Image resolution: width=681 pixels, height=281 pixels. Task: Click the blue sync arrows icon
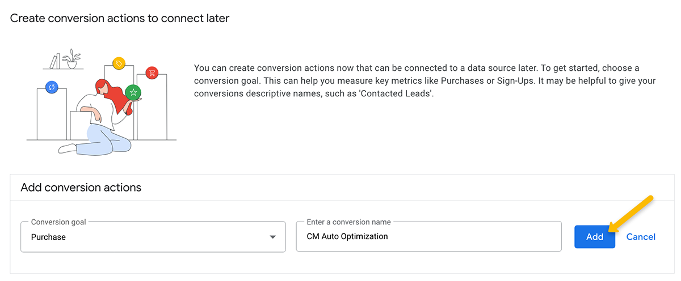(52, 87)
